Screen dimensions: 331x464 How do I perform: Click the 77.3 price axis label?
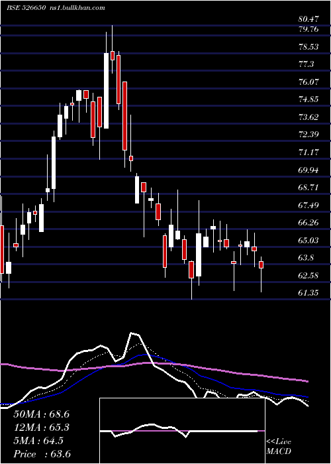307,64
